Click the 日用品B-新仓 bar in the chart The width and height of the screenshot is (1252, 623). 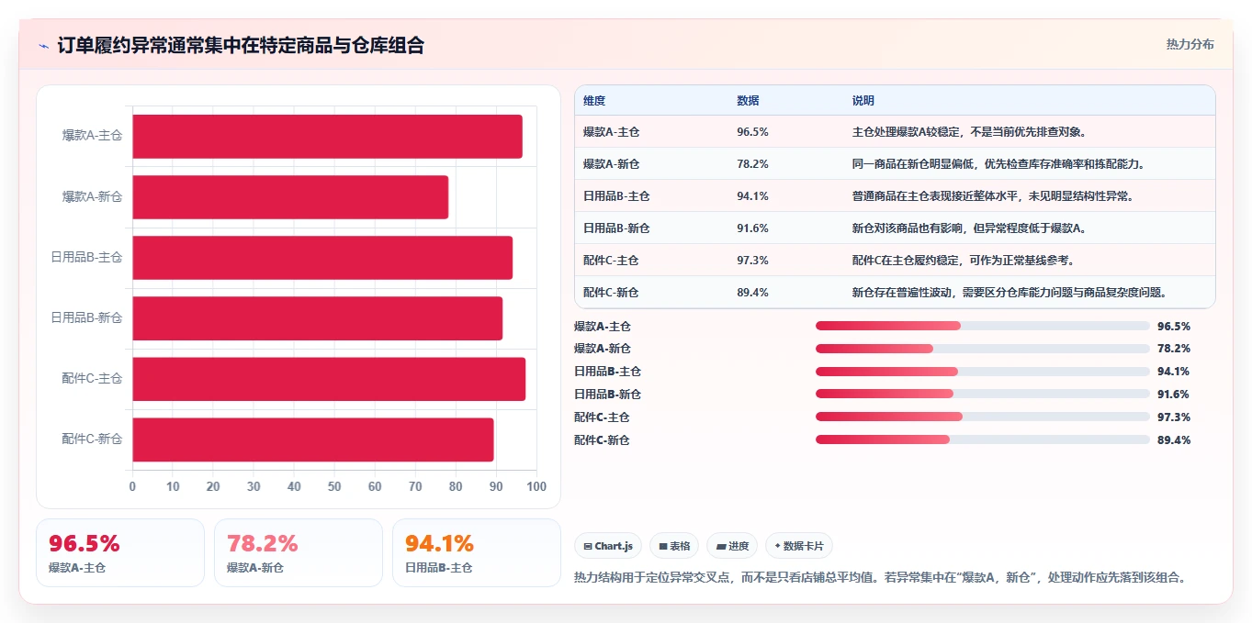[318, 318]
